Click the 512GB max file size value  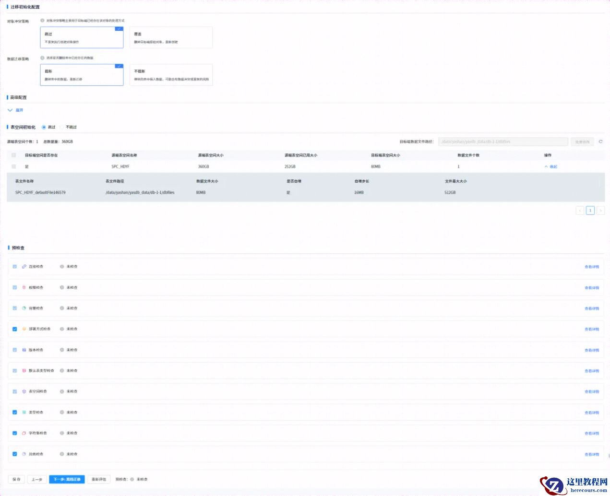(x=450, y=192)
